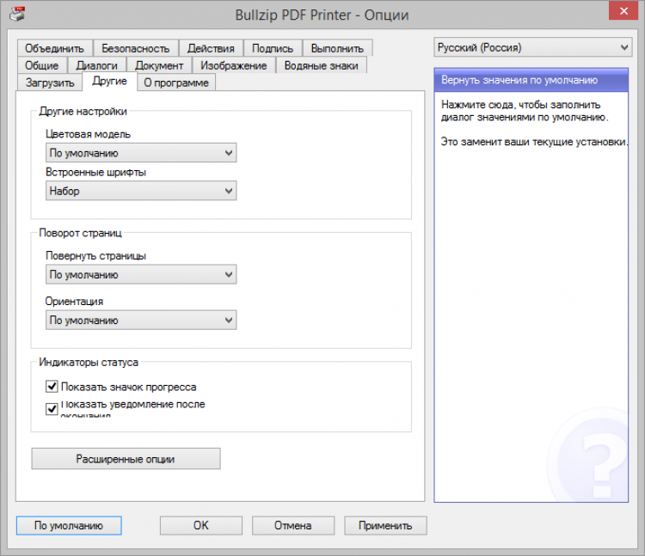Open the "Повернуть страницы" dropdown
The image size is (645, 556).
click(x=141, y=274)
